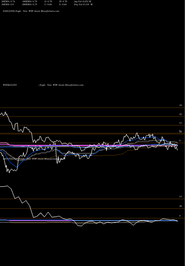Select the high price H: 8.70
This screenshot has height=266, width=185.
point(63,1)
